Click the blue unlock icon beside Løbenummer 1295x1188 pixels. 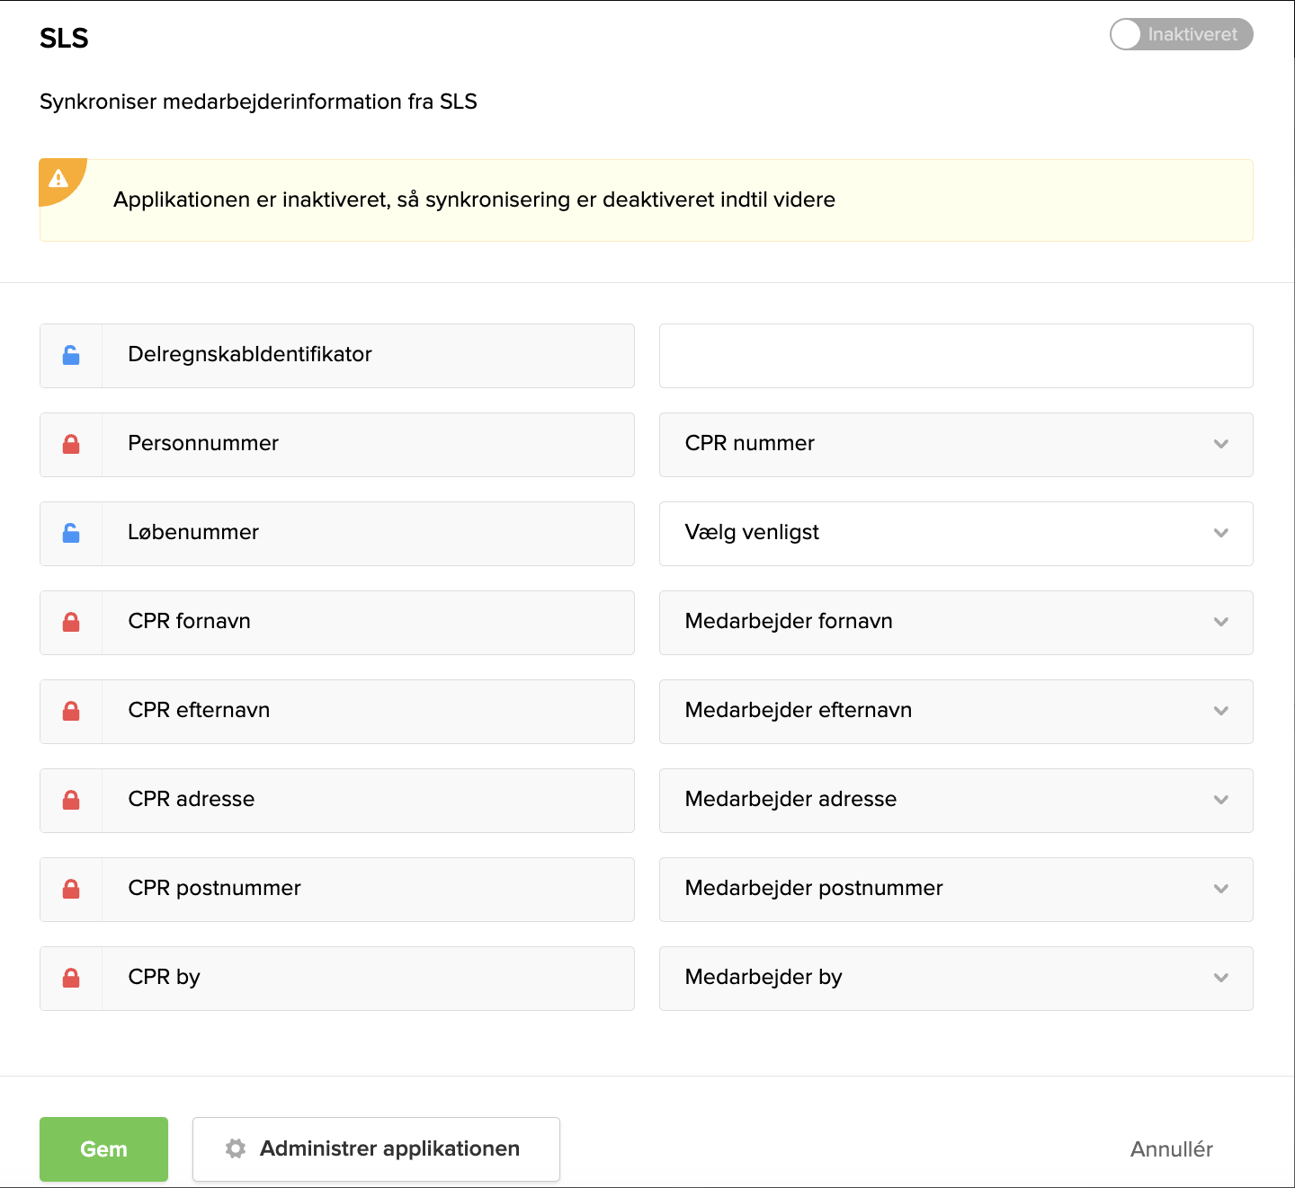[x=71, y=533]
